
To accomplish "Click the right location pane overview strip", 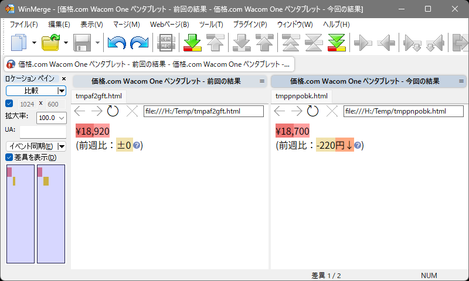I will click(51, 214).
